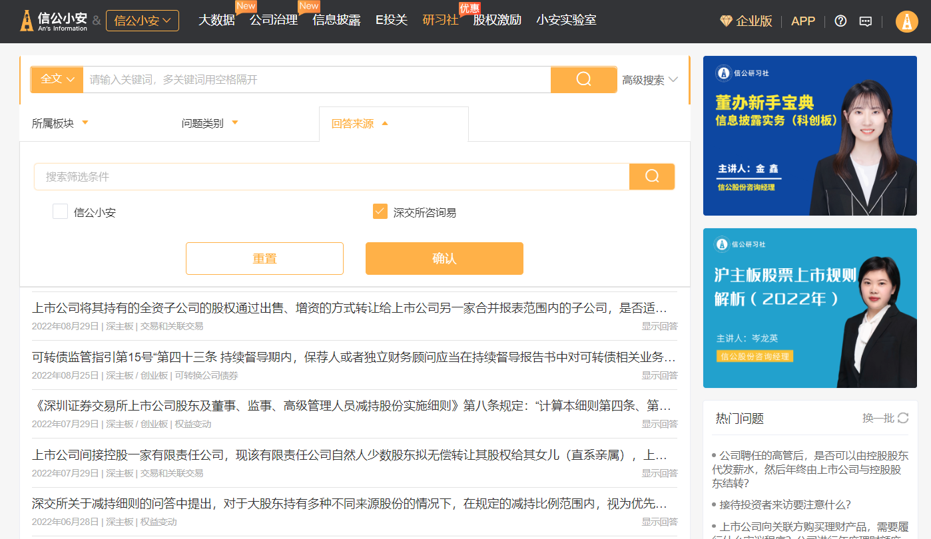
Task: Click the main keyword search magnifier button
Action: coord(583,79)
